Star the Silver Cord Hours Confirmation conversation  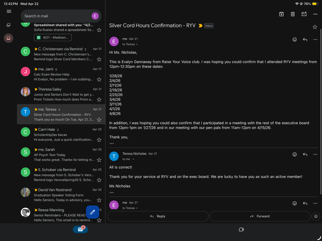pyautogui.click(x=315, y=27)
